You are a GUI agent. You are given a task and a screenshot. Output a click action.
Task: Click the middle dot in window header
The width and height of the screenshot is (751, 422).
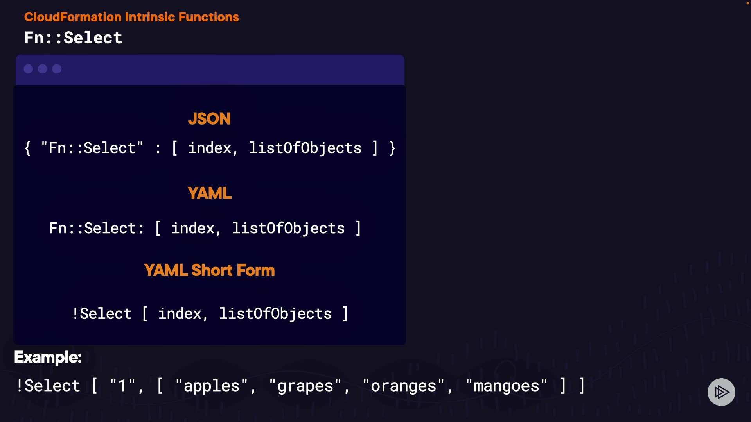[43, 69]
